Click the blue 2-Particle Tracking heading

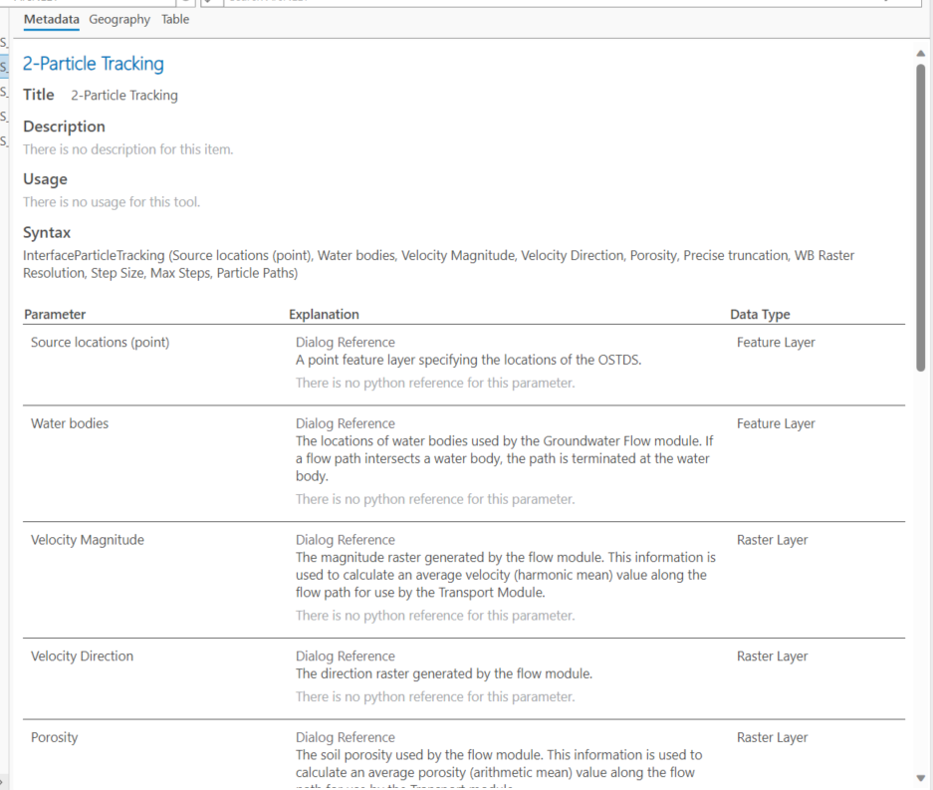pos(94,64)
